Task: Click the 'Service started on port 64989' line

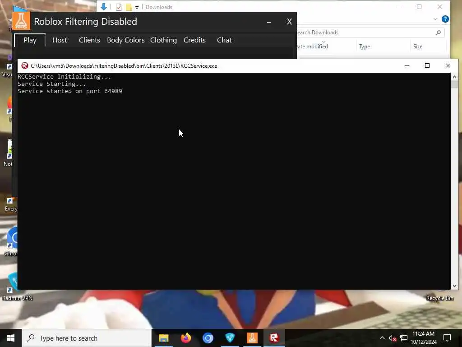Action: (x=70, y=91)
